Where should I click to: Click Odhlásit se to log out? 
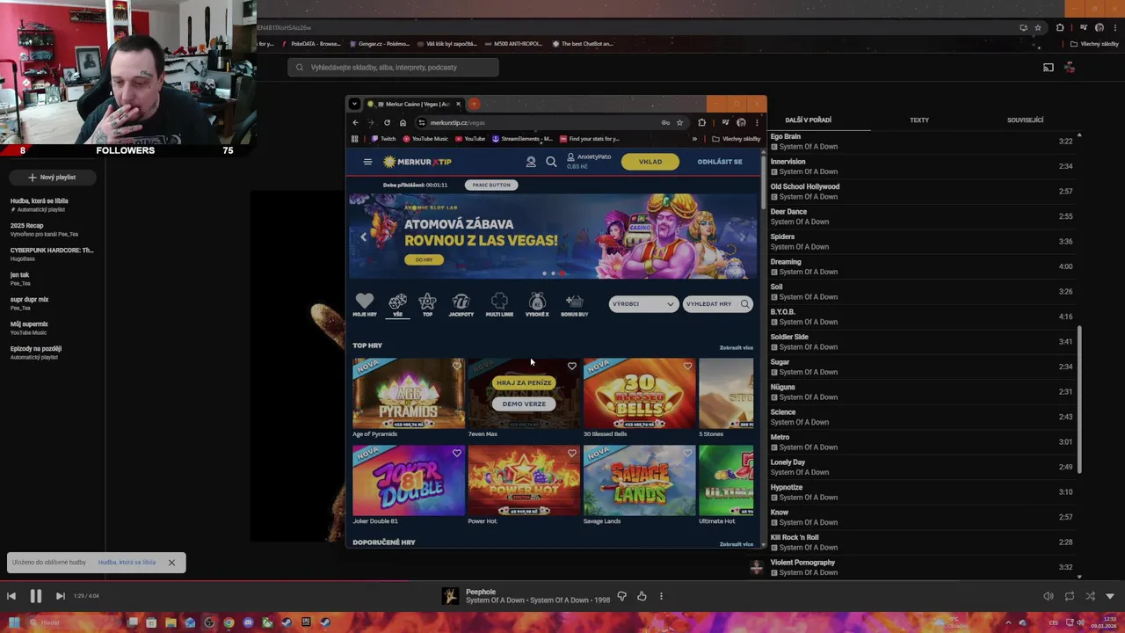[720, 162]
